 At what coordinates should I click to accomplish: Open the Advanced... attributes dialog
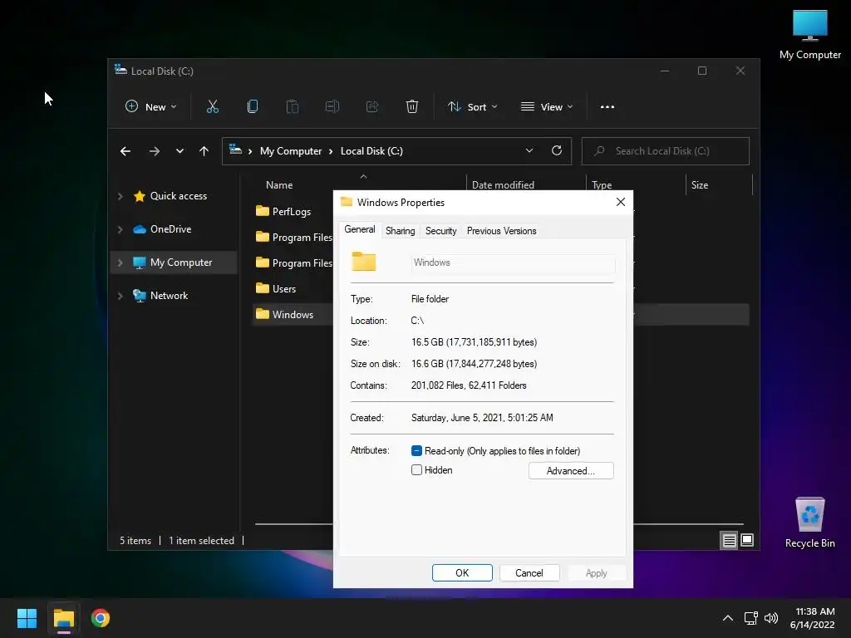571,470
